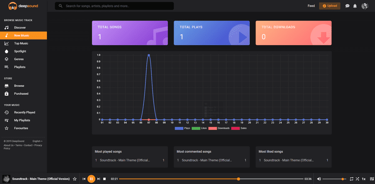Change playback speed from 1x
This screenshot has height=184, width=375.
[x=364, y=179]
